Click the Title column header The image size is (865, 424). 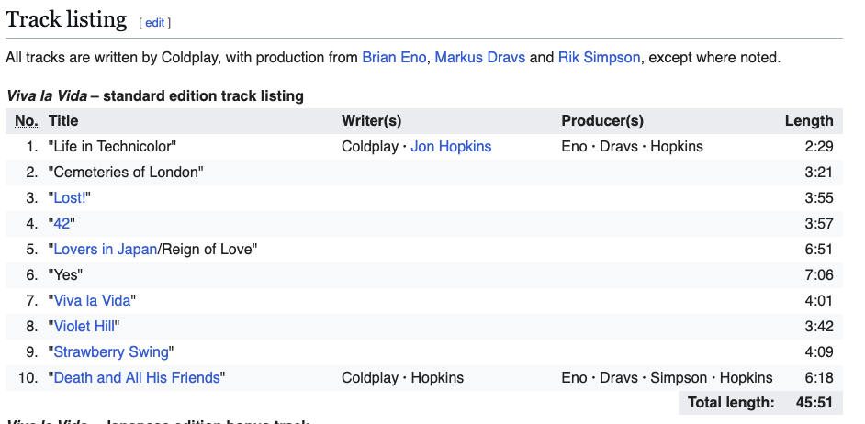click(62, 121)
